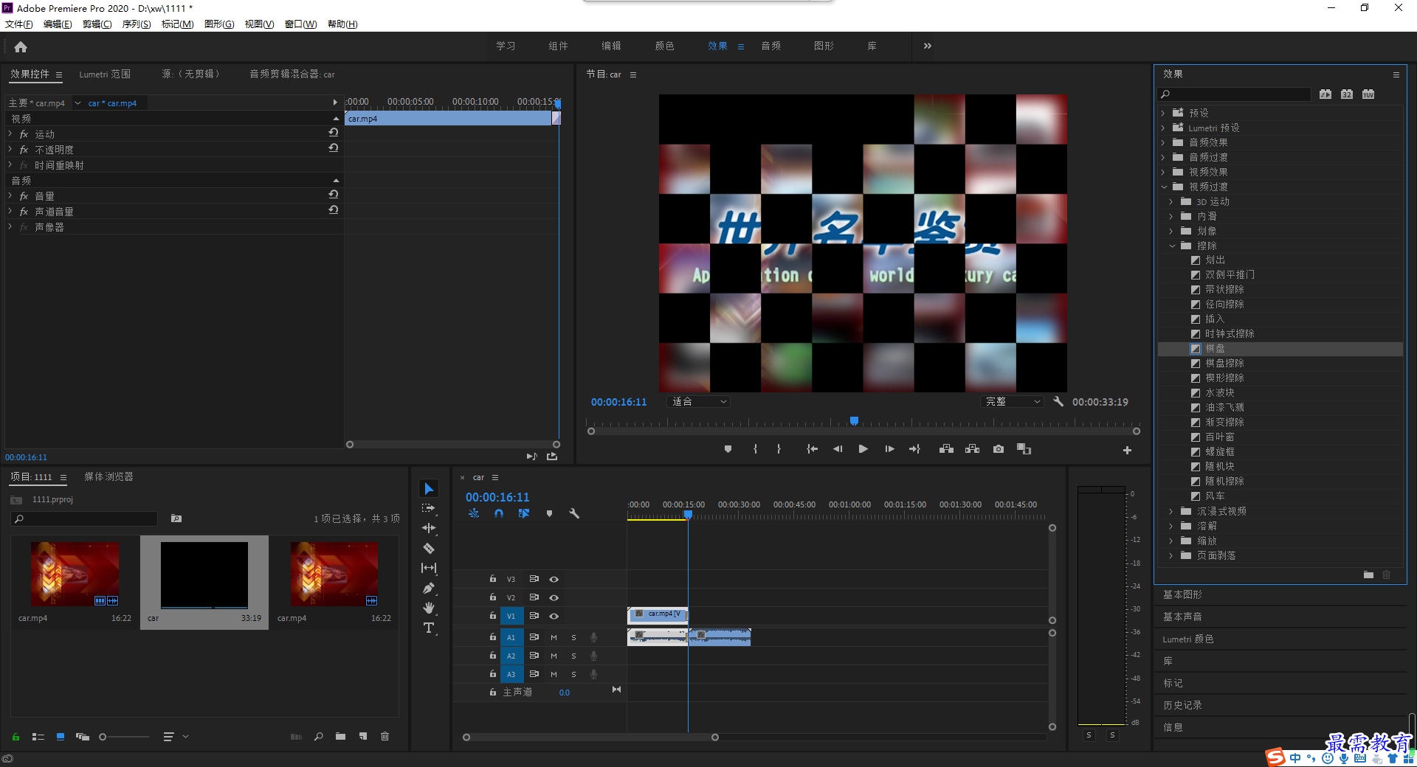Open the button editor plus icon

tap(1127, 450)
